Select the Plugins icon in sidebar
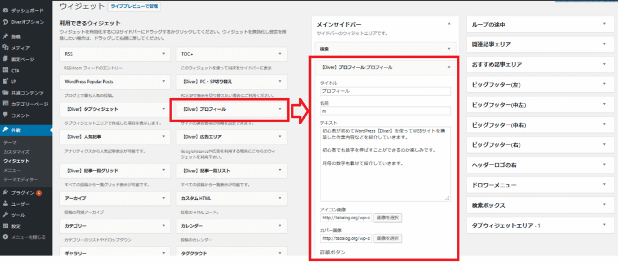 (x=5, y=193)
